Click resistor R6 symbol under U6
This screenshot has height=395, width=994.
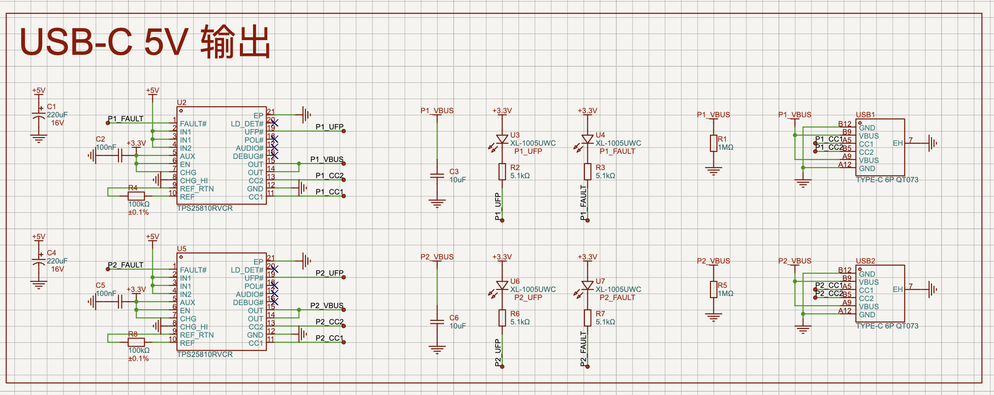pyautogui.click(x=502, y=318)
